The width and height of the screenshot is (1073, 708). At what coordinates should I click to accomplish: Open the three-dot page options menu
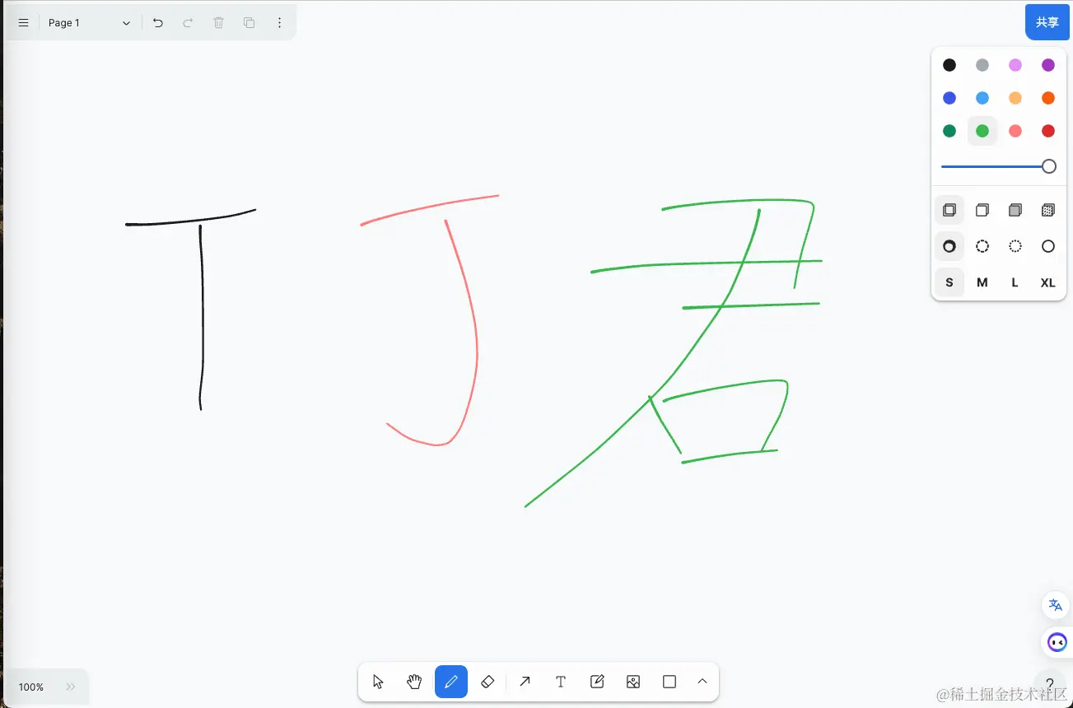click(279, 22)
